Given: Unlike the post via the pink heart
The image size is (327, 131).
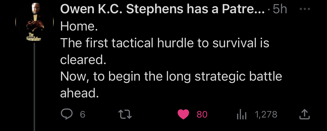Looking at the screenshot, I should (183, 114).
